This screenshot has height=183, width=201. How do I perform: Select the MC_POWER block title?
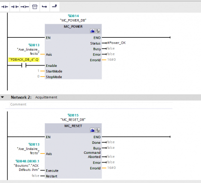(73, 27)
